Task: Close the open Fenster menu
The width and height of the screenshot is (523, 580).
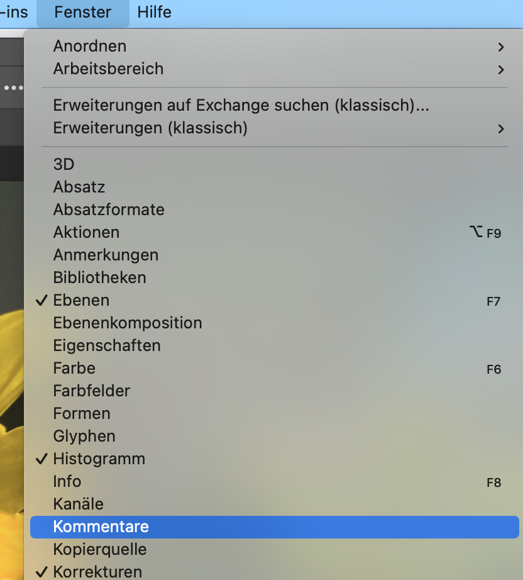Action: pos(83,12)
